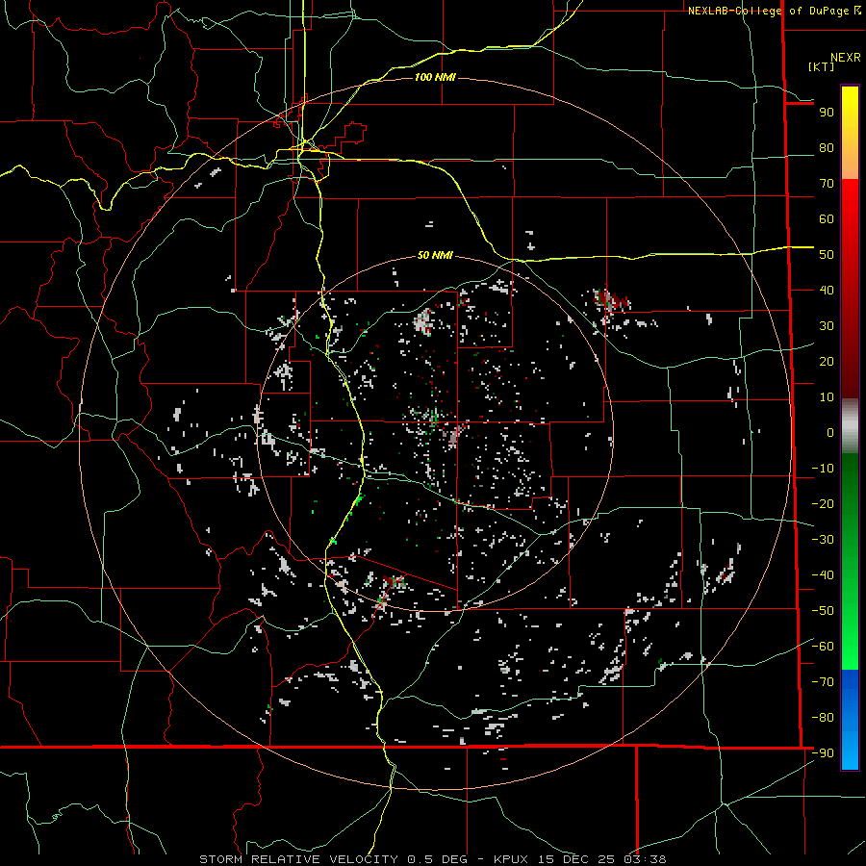866x866 pixels.
Task: Click the positive 20 value on the scale
Action: point(827,362)
